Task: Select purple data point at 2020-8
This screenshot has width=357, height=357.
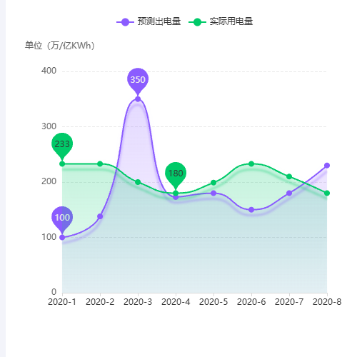Action: (x=327, y=166)
